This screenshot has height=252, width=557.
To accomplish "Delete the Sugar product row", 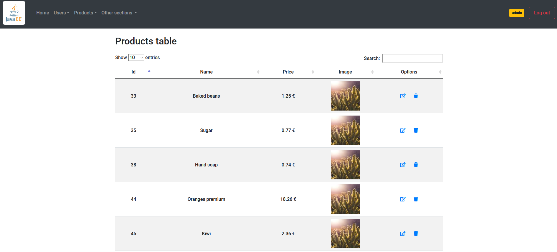I will pyautogui.click(x=416, y=130).
